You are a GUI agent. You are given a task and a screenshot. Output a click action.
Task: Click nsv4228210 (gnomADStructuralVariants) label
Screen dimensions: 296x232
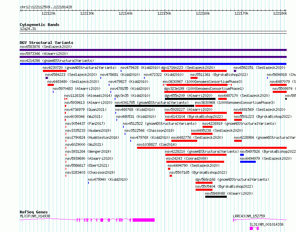click(x=202, y=151)
